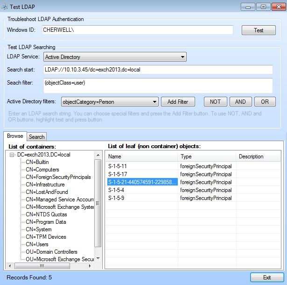The image size is (287, 285).
Task: Open the LDAP Service dropdown
Action: click(115, 57)
